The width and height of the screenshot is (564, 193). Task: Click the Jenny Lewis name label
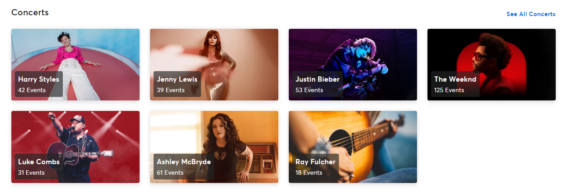click(177, 79)
